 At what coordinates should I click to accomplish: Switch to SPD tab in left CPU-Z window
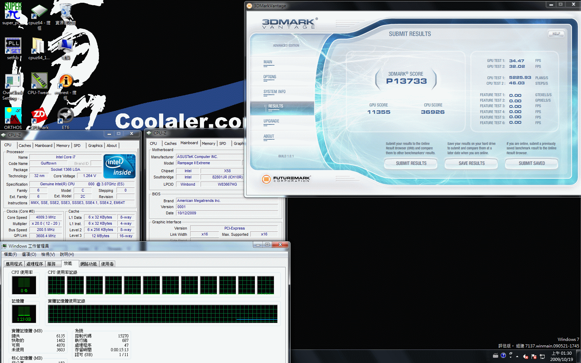tap(77, 146)
